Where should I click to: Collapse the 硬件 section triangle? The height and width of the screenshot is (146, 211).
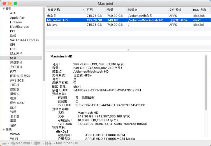[x=4, y=9]
